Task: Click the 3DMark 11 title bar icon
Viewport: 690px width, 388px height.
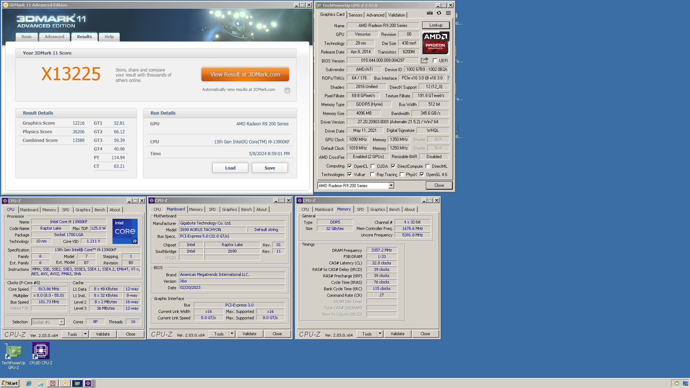Action: click(5, 5)
